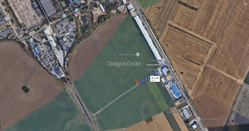Click the Rent All Equipments SRL marker
This screenshot has width=249, height=131.
tap(198, 119)
